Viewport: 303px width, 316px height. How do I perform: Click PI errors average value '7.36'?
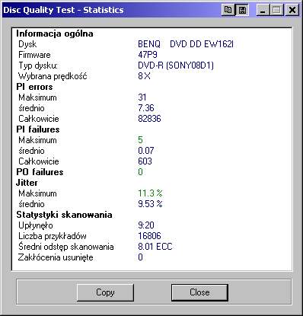(x=146, y=108)
